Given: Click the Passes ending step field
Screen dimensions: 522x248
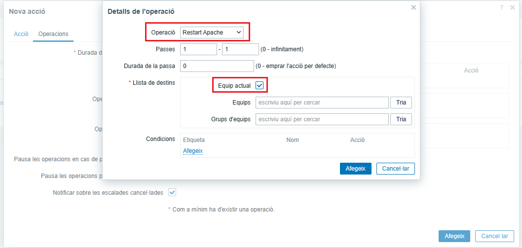Looking at the screenshot, I should click(x=240, y=49).
